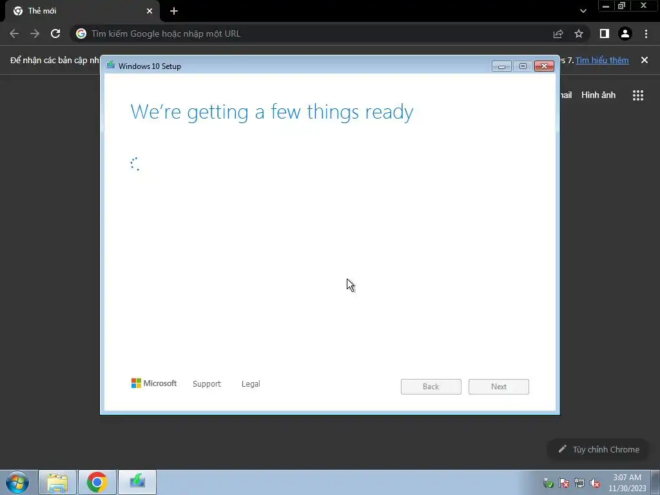Click the Next button in Windows 10 Setup
The width and height of the screenshot is (660, 495).
tap(498, 387)
